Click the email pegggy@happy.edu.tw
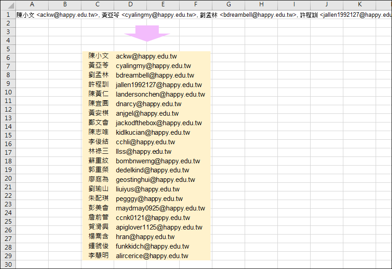The image size is (392, 269). (149, 199)
